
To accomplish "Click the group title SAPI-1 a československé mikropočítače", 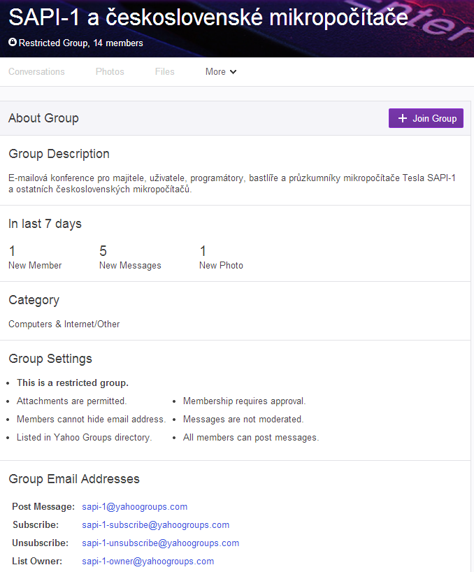I will pos(208,17).
